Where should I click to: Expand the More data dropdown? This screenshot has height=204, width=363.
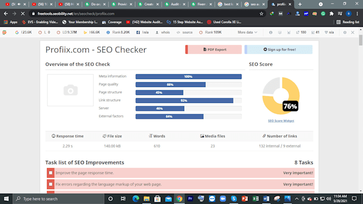tap(247, 33)
